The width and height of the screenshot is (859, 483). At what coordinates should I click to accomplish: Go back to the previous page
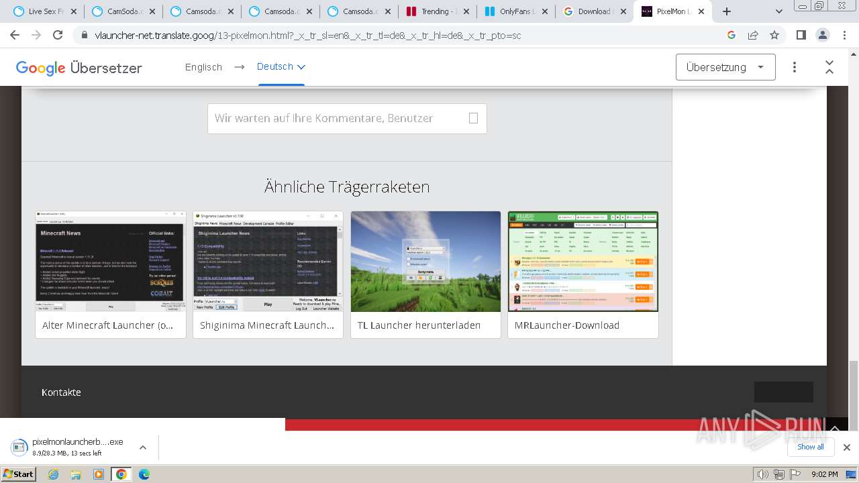tap(15, 35)
